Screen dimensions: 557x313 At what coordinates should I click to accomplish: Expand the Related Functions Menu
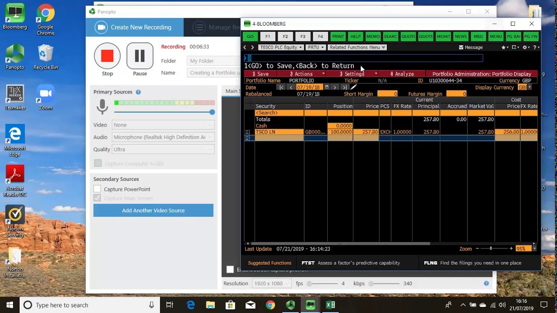(x=357, y=47)
